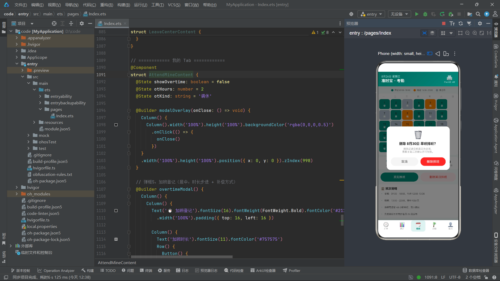This screenshot has height=281, width=500.
Task: Attach debugger to process bug-arrow icon
Action: coord(451,14)
